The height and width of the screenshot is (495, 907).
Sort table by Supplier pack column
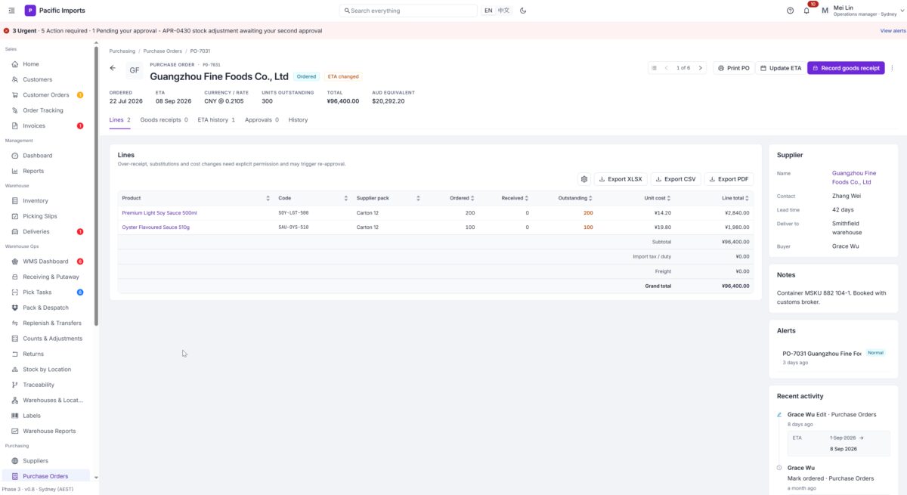pyautogui.click(x=388, y=198)
